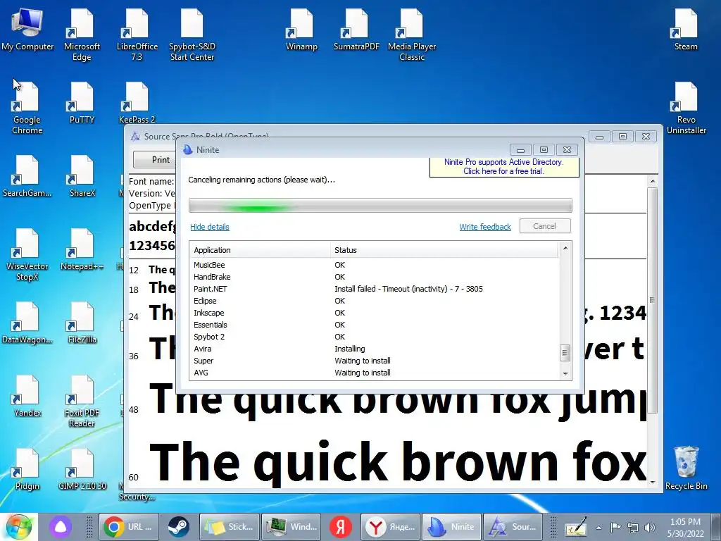Open Revo Uninstaller desktop shortcut
721x541 pixels.
pyautogui.click(x=686, y=108)
